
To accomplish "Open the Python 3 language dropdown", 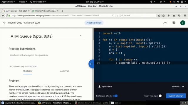I will pos(178,87).
